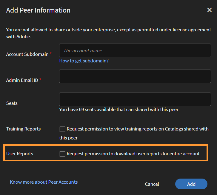Click 'Request permission to view training reports' text
217x195 pixels.
pyautogui.click(x=137, y=129)
